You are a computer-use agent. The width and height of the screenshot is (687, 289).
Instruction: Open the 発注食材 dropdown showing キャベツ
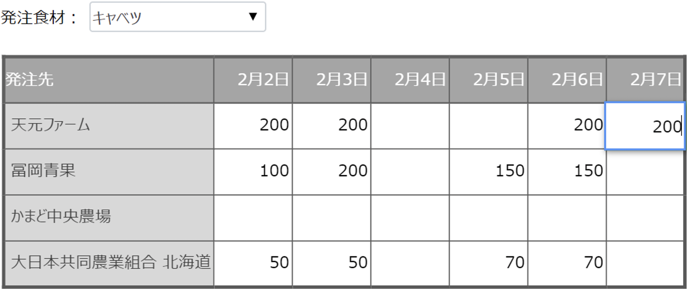(177, 17)
